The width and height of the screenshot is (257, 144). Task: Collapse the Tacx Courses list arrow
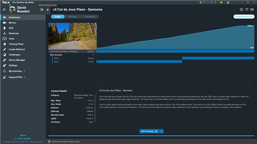click(93, 55)
